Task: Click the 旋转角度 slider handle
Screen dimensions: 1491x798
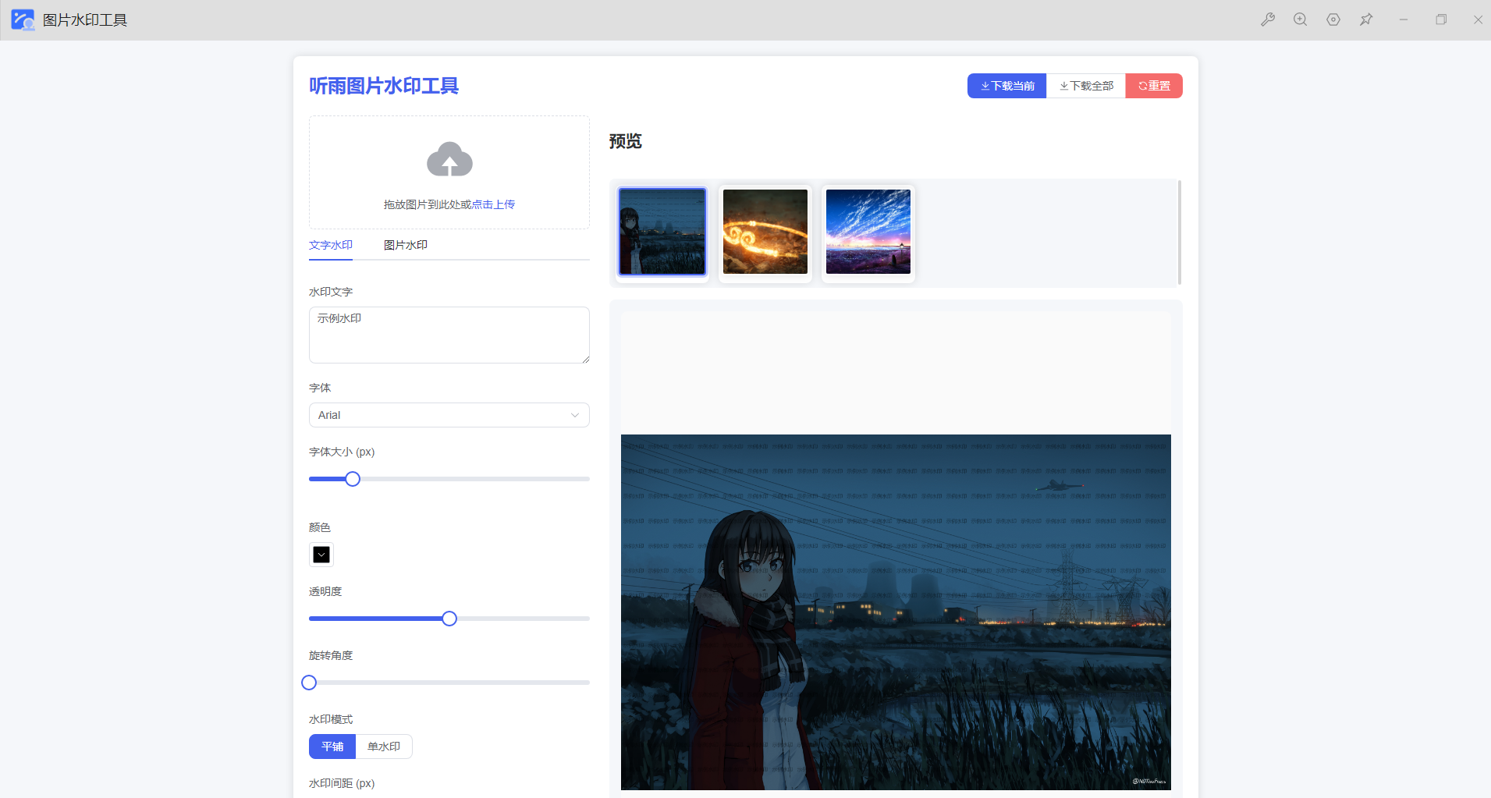Action: [309, 683]
